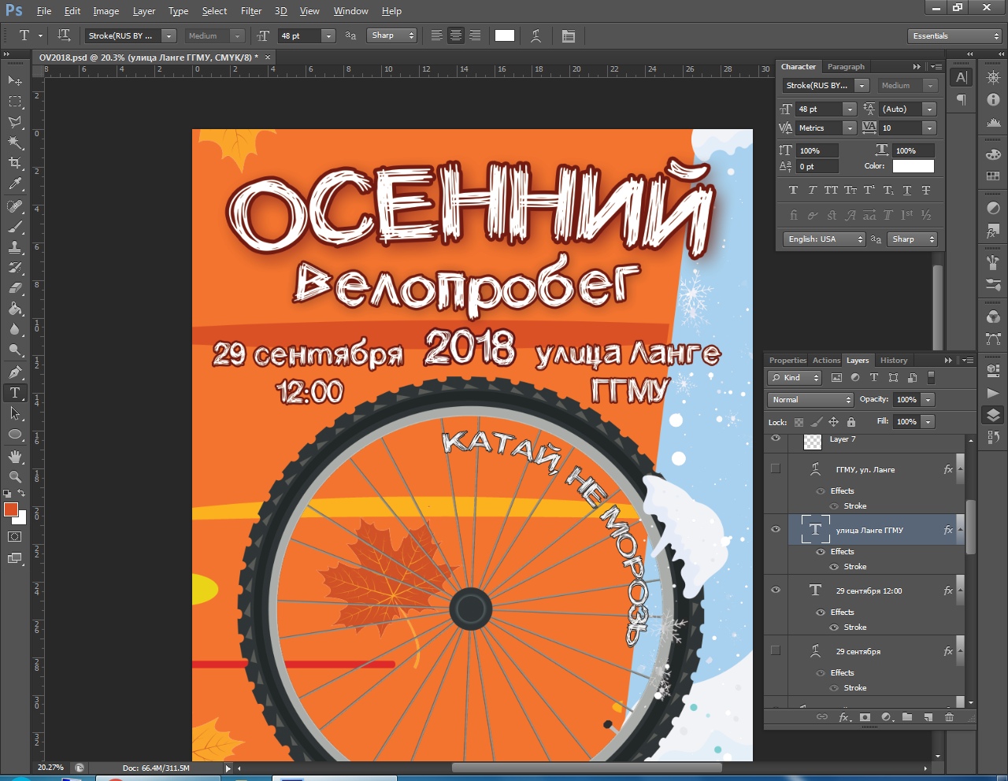Open the Filter menu
The image size is (1008, 781).
[x=251, y=11]
